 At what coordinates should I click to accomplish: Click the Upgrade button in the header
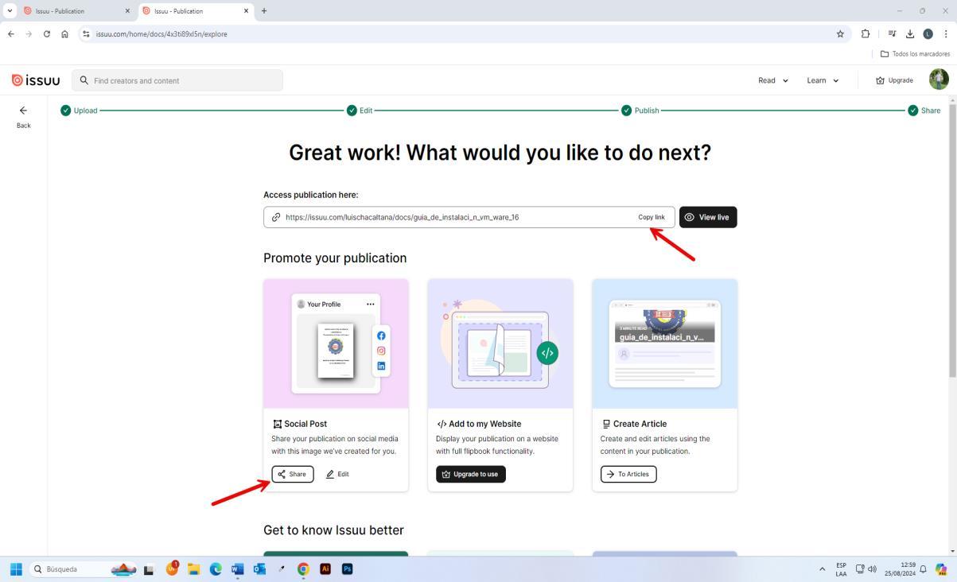click(x=894, y=80)
